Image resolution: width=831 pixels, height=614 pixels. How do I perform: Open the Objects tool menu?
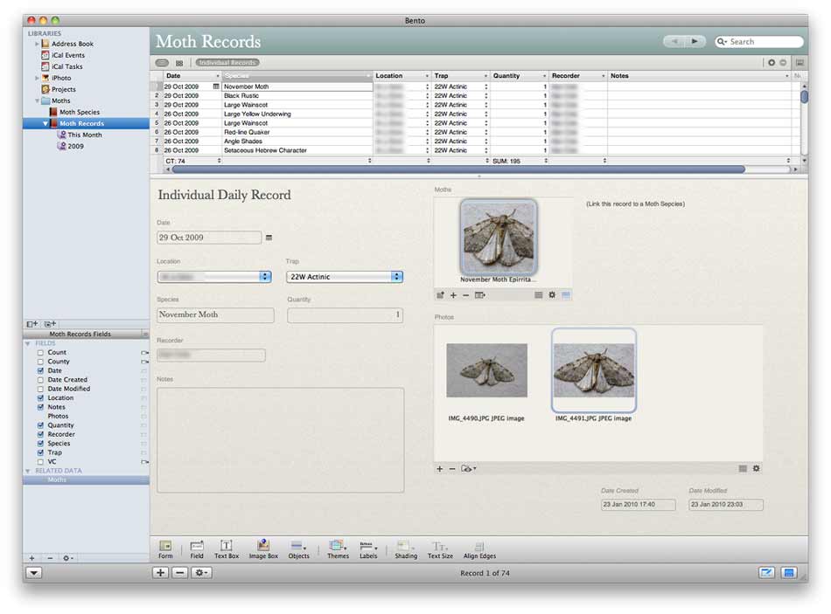pyautogui.click(x=298, y=548)
